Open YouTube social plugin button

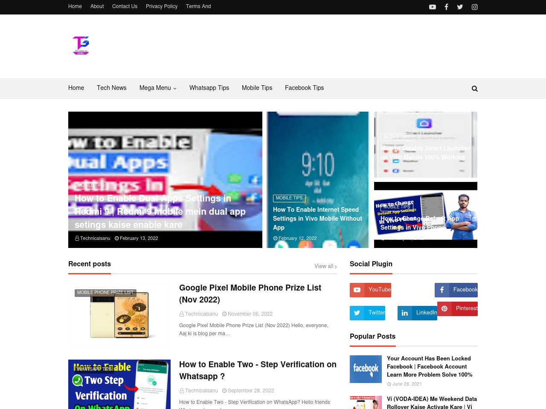370,290
